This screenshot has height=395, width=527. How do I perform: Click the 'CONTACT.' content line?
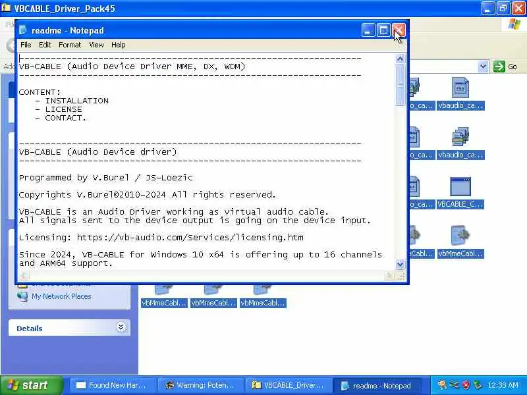pyautogui.click(x=65, y=118)
